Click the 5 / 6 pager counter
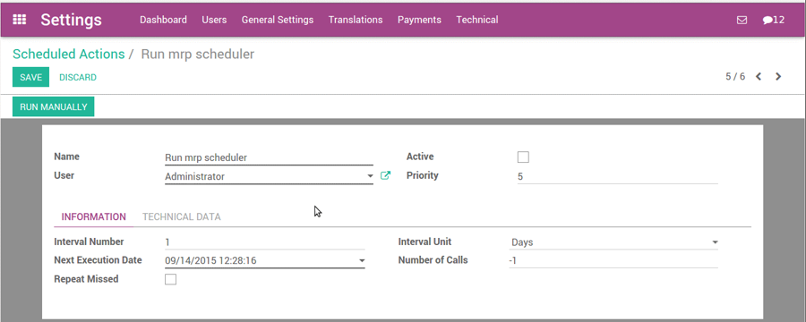806x322 pixels. (735, 77)
